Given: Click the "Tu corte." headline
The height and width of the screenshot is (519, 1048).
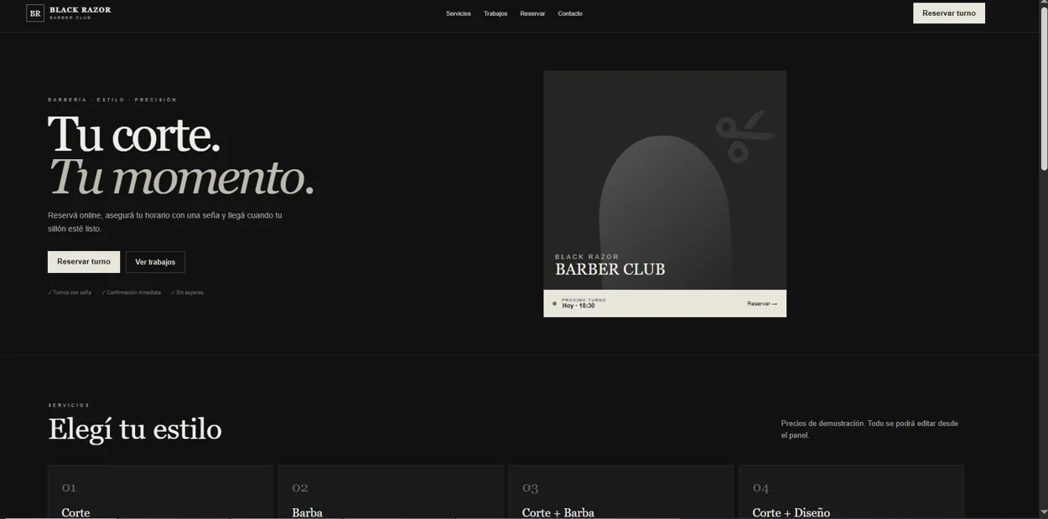Looking at the screenshot, I should [134, 134].
